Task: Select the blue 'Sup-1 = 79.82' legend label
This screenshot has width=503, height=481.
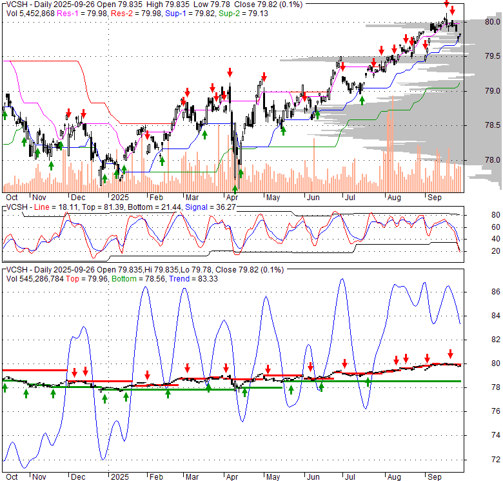Action: tap(190, 14)
